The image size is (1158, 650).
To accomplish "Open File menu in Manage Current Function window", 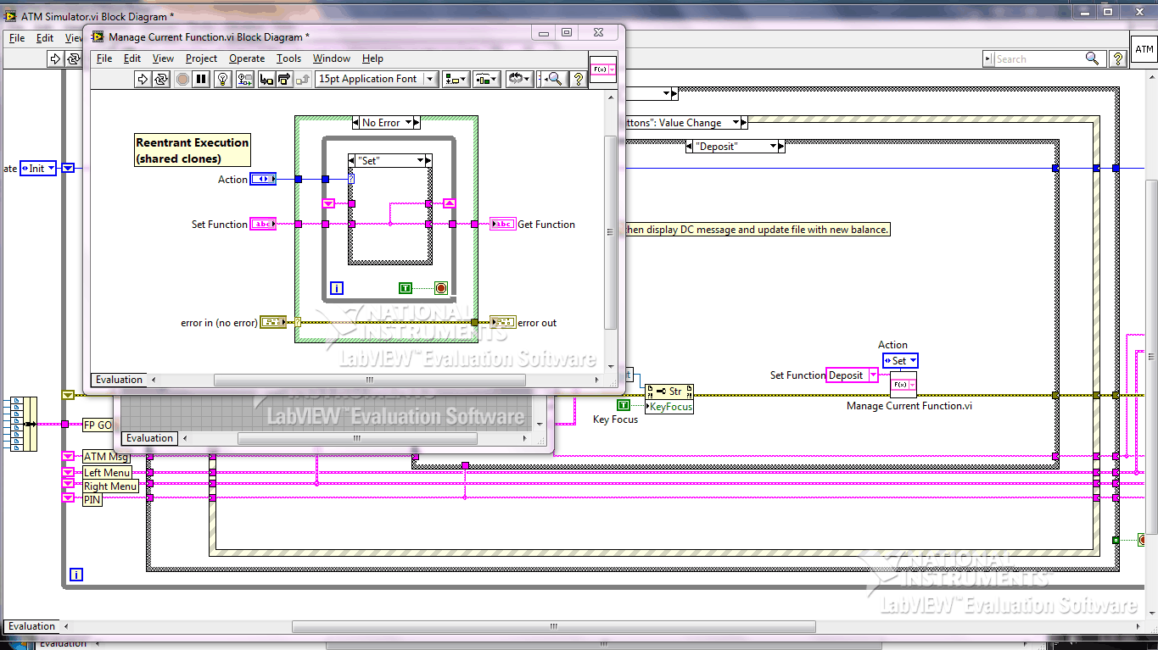I will 104,58.
